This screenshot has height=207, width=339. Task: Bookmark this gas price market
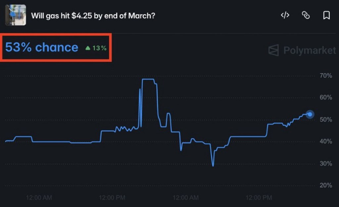[326, 15]
